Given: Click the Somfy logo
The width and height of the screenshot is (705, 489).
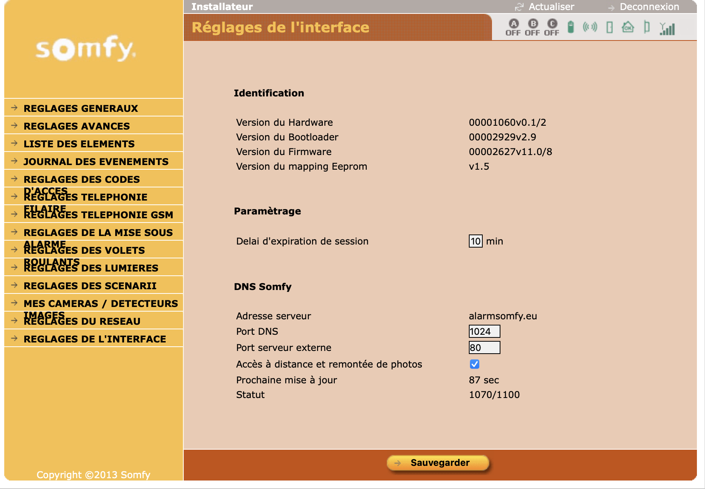Looking at the screenshot, I should tap(86, 49).
